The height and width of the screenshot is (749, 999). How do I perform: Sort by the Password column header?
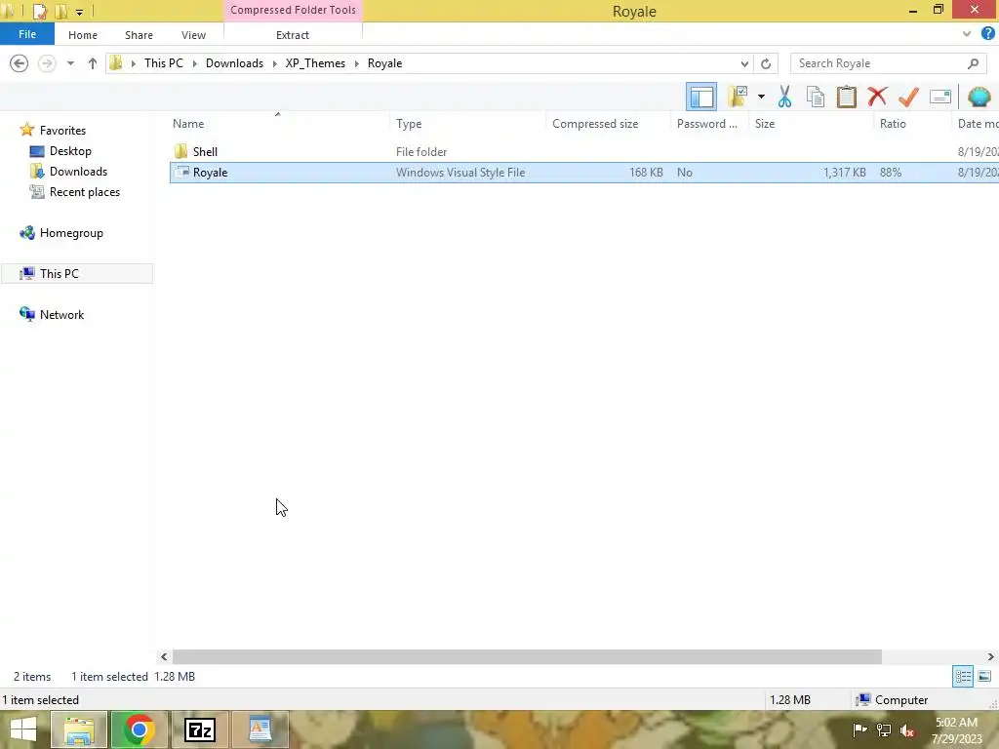click(x=707, y=124)
